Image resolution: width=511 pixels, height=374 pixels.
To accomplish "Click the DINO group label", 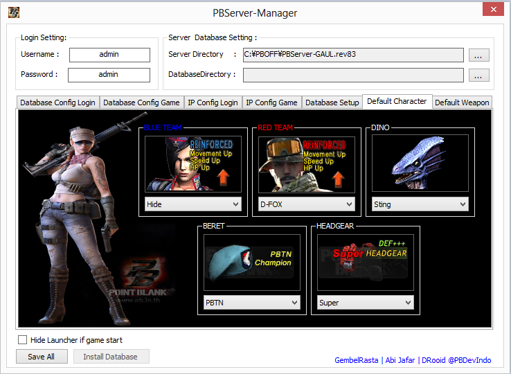I will pyautogui.click(x=380, y=127).
